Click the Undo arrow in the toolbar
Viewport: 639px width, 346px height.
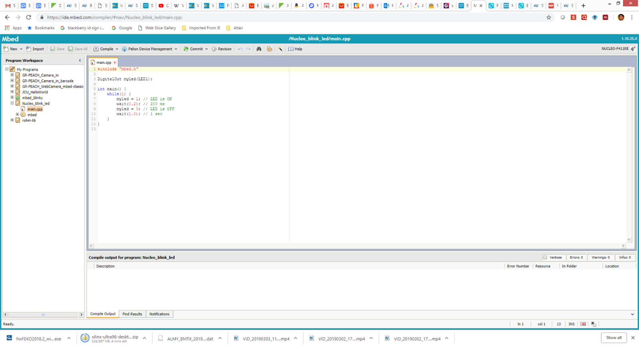(240, 49)
